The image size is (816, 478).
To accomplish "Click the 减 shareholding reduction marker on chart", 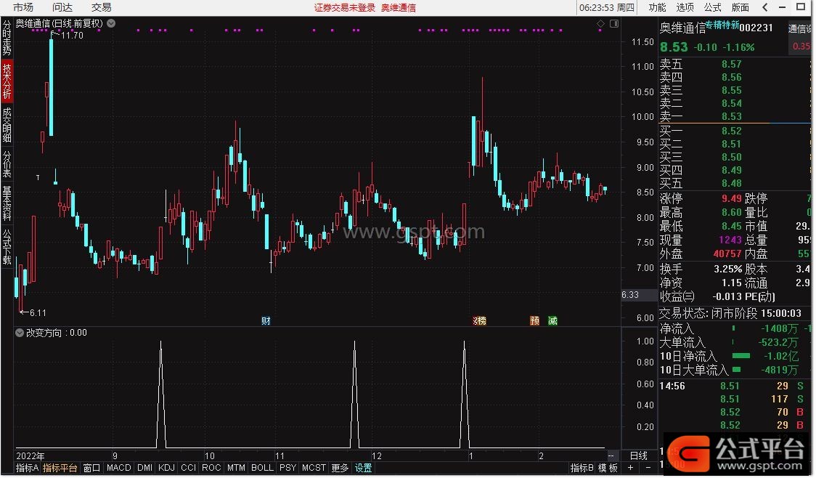I will (552, 321).
